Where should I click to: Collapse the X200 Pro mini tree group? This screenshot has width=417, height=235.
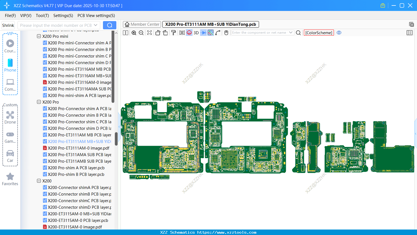39,36
